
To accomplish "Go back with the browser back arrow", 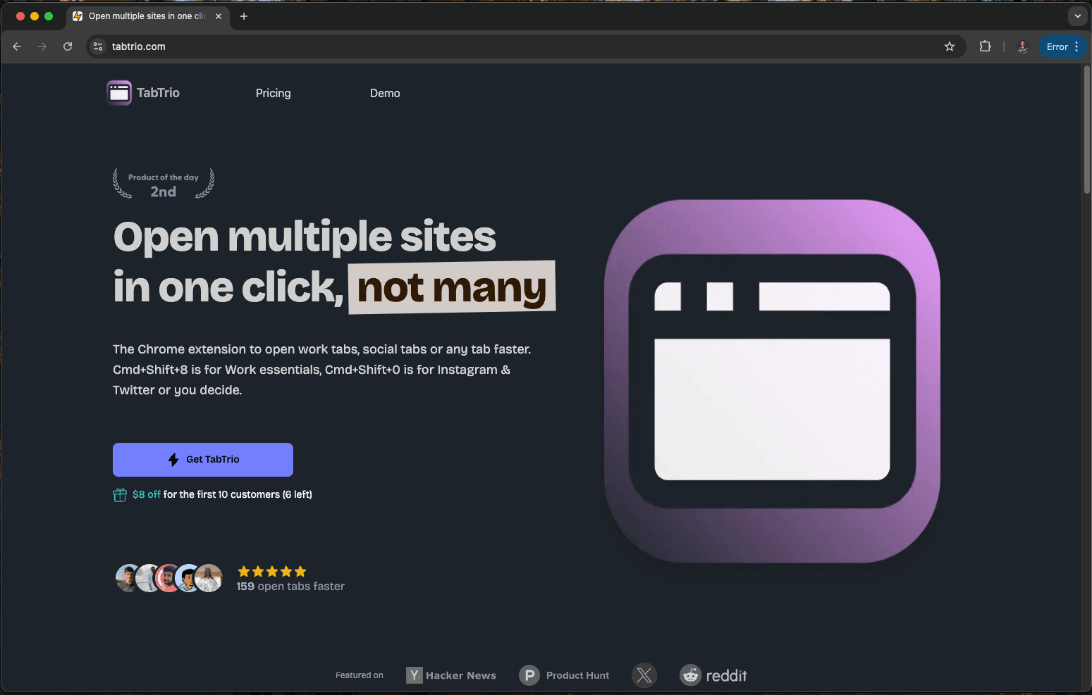I will point(17,46).
